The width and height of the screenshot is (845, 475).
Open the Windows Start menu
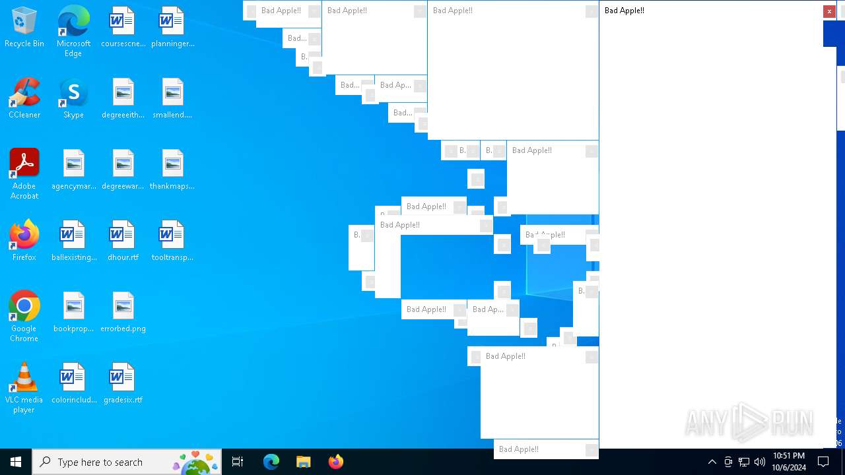click(x=16, y=462)
